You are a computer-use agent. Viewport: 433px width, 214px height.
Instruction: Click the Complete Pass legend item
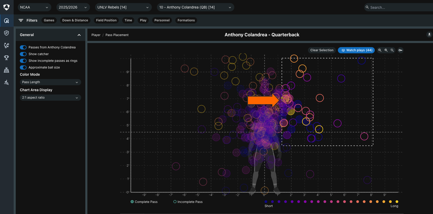point(144,202)
